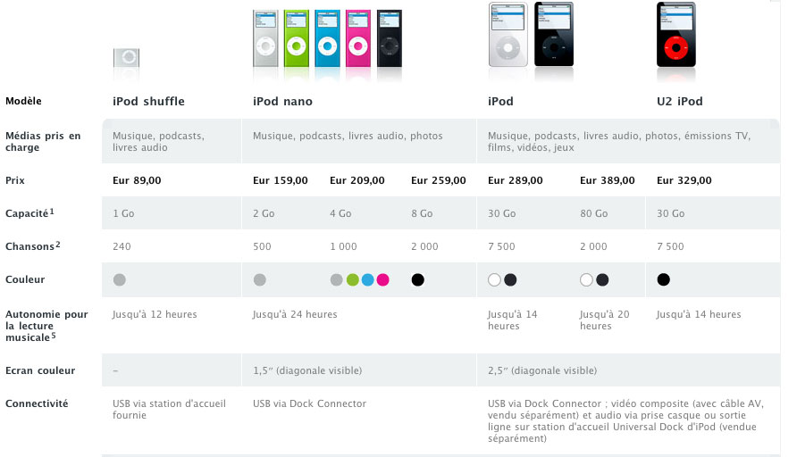Click the Eur 89,00 shuffle price
The height and width of the screenshot is (457, 797).
137,180
